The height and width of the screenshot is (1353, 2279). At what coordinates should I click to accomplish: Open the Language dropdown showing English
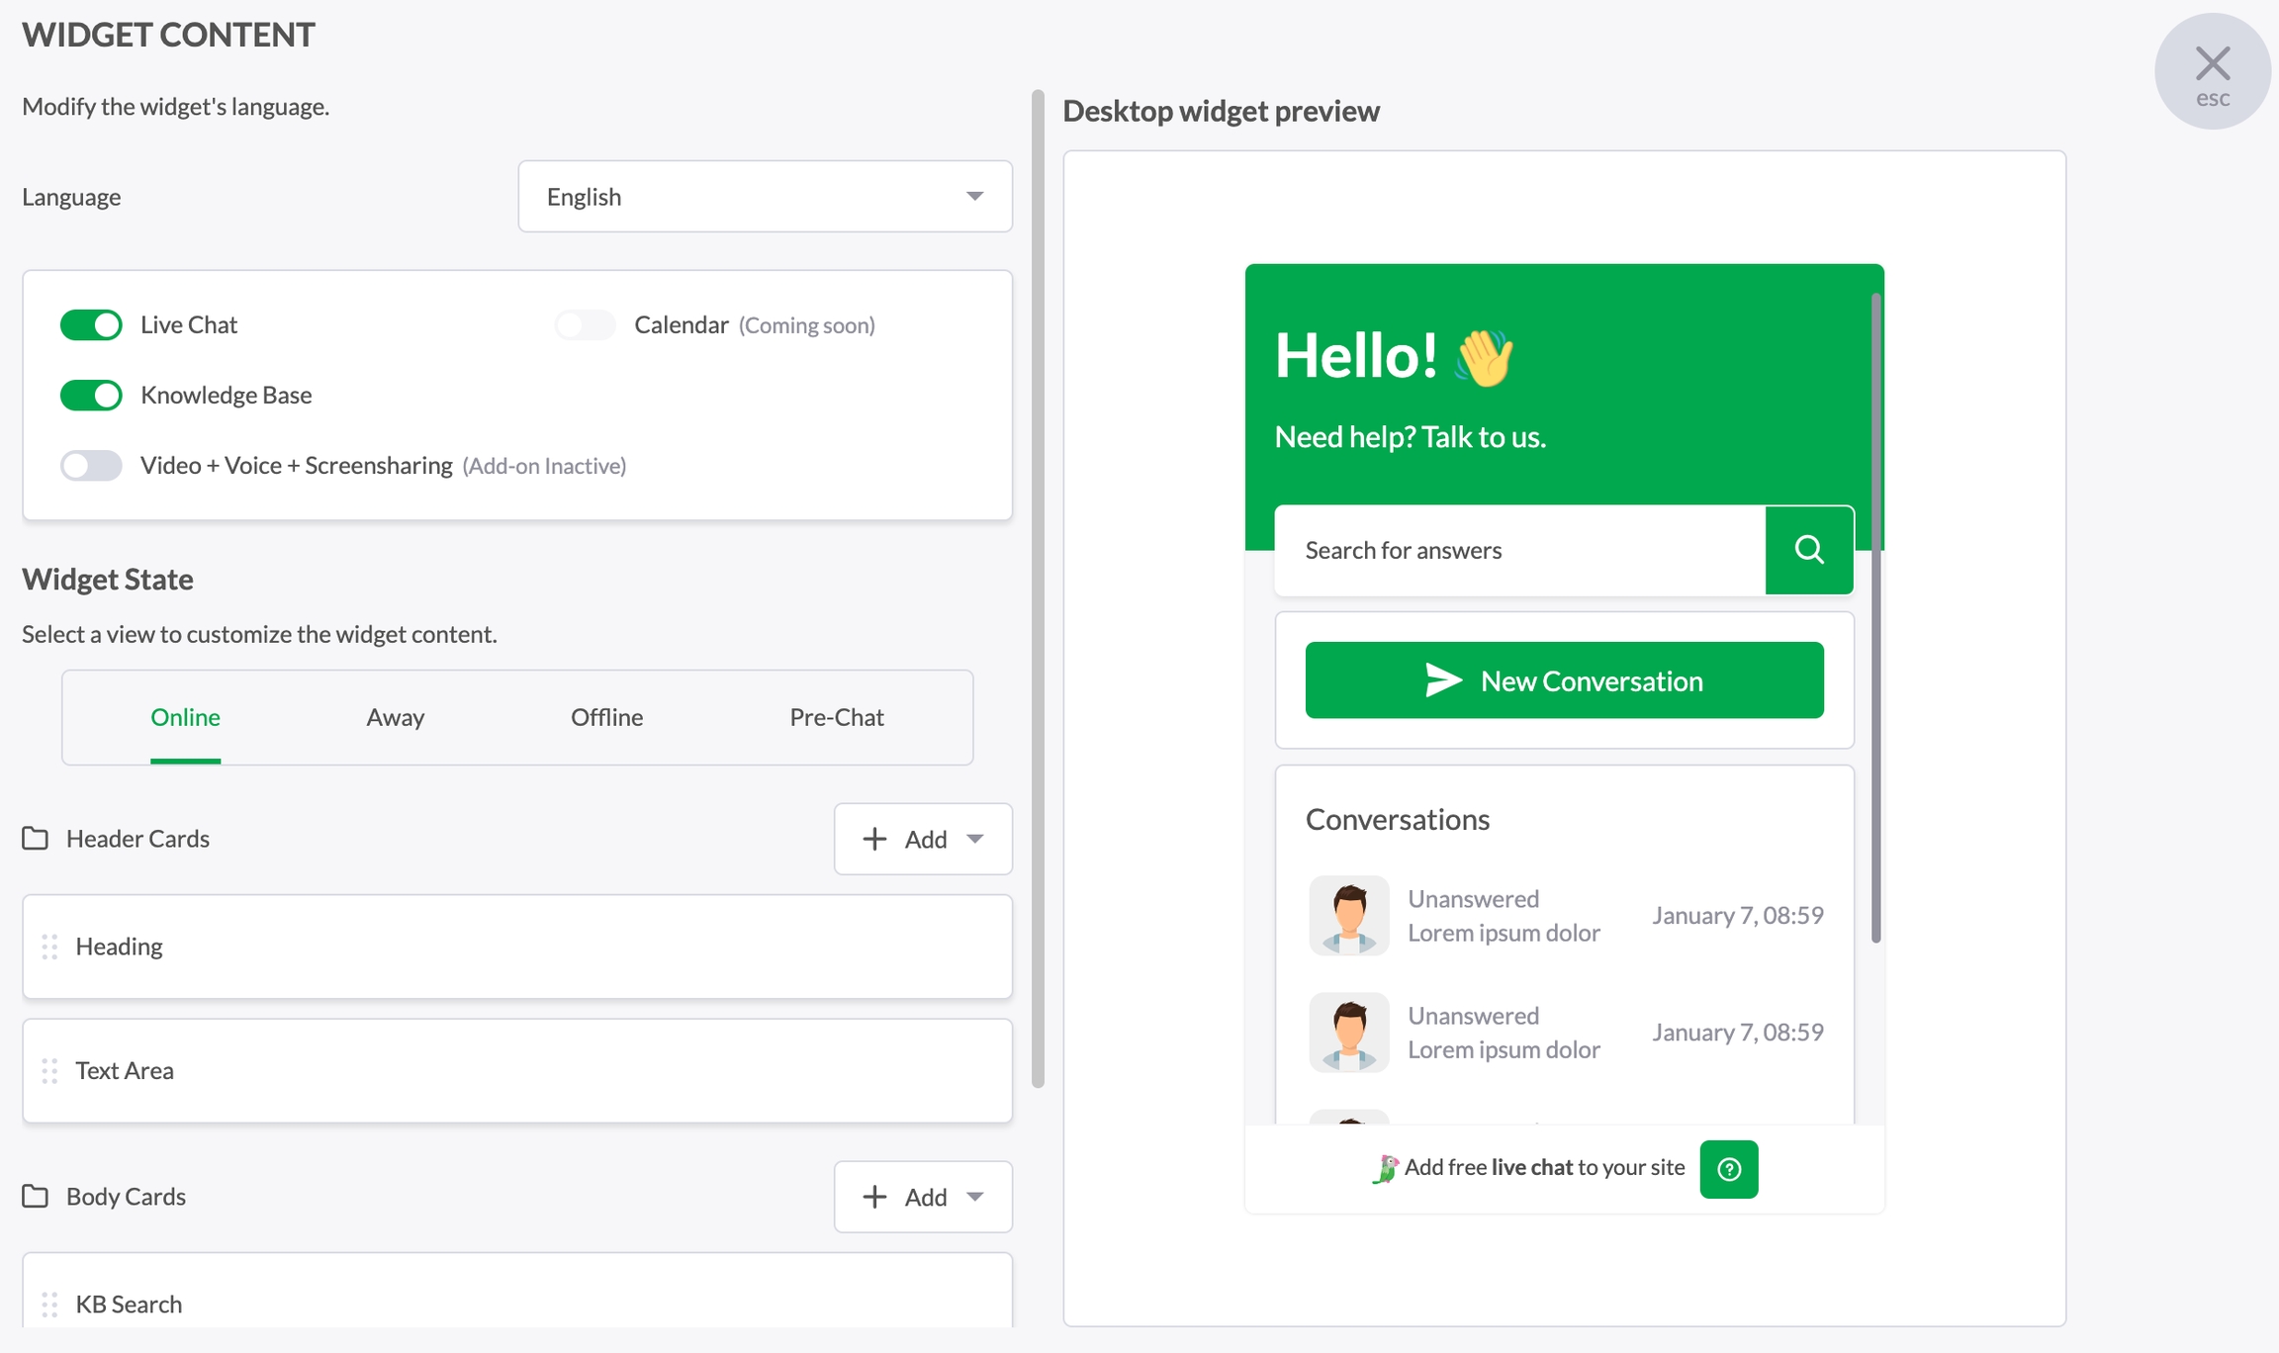click(x=765, y=197)
